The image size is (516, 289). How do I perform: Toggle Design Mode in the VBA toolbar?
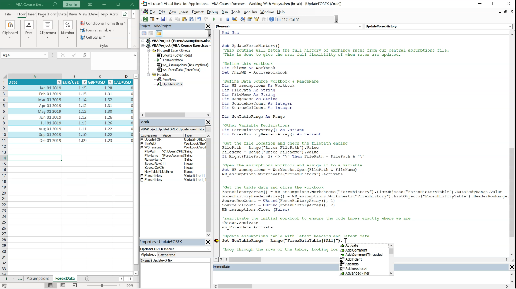235,19
